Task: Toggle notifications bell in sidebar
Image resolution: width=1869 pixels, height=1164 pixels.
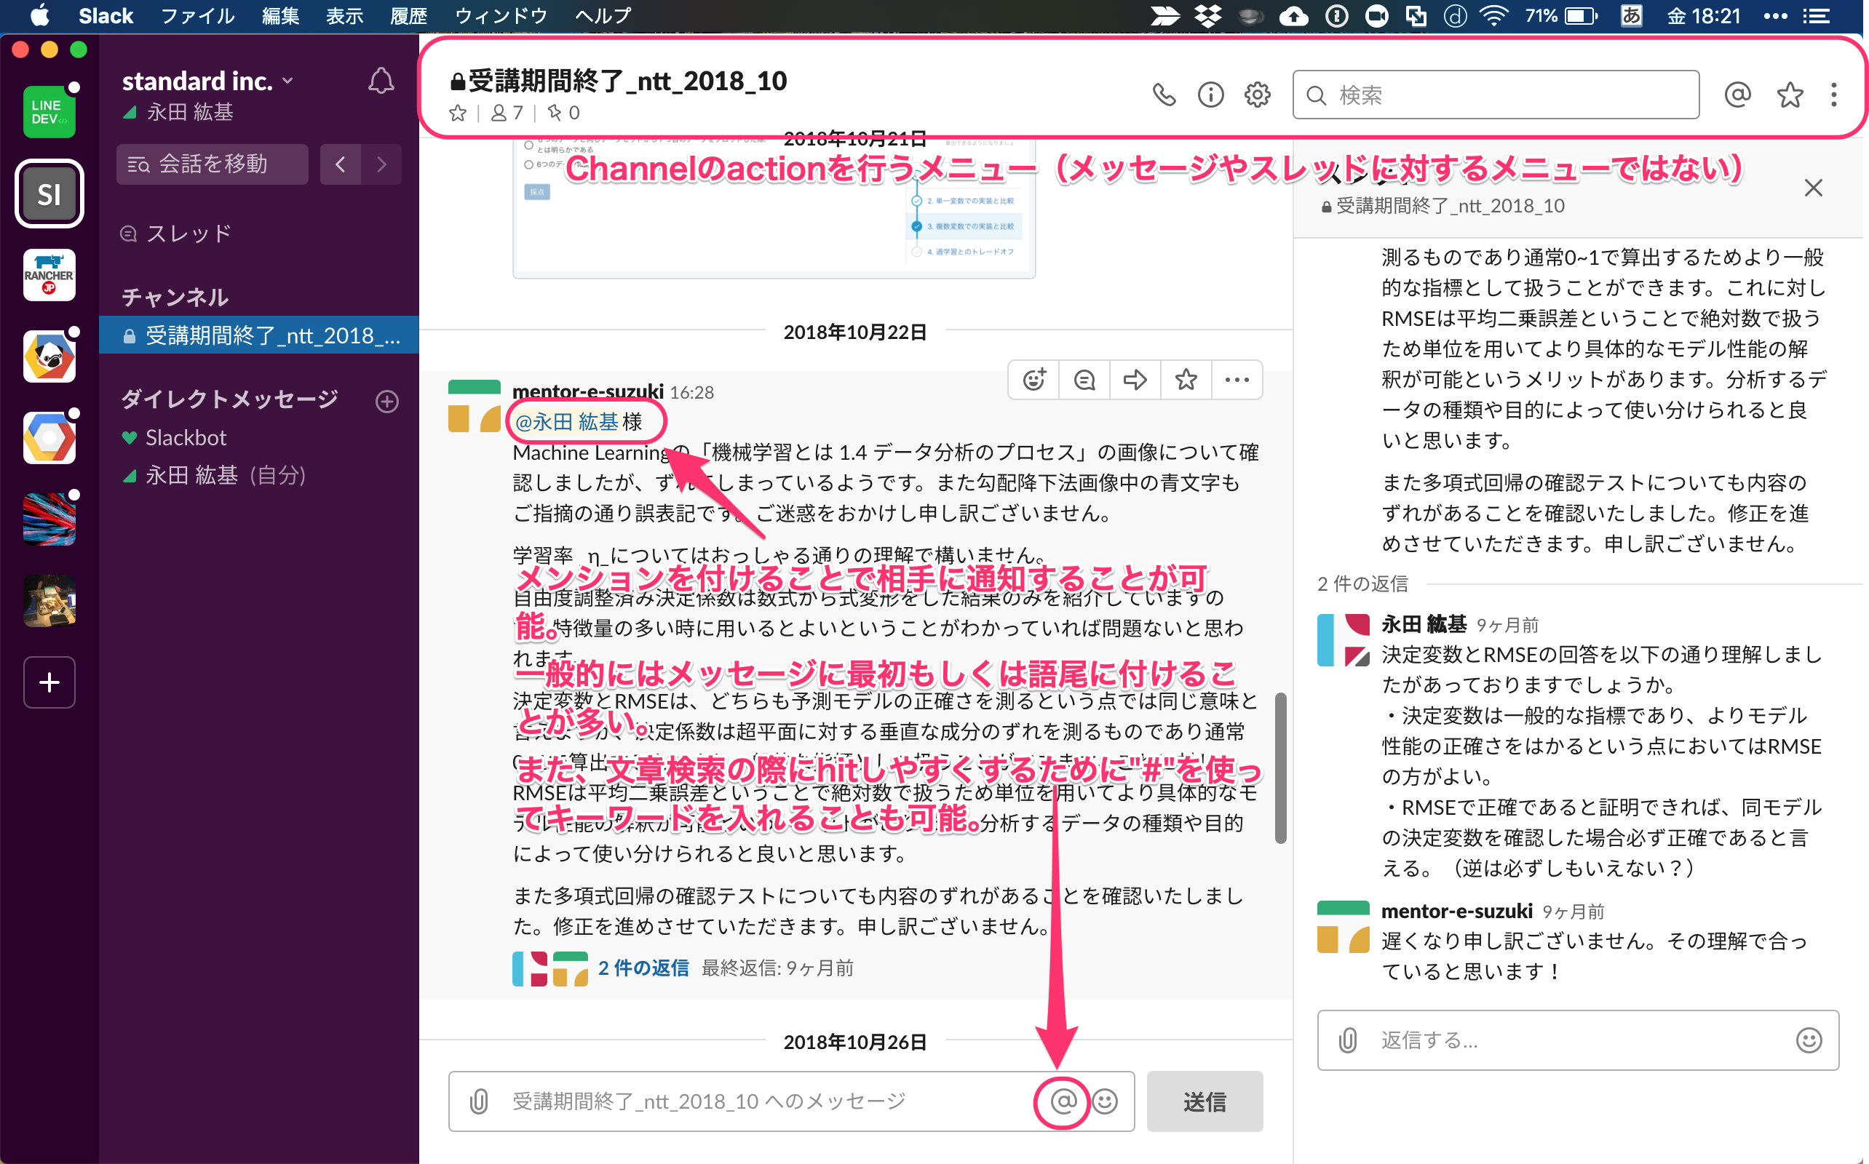Action: (x=381, y=81)
